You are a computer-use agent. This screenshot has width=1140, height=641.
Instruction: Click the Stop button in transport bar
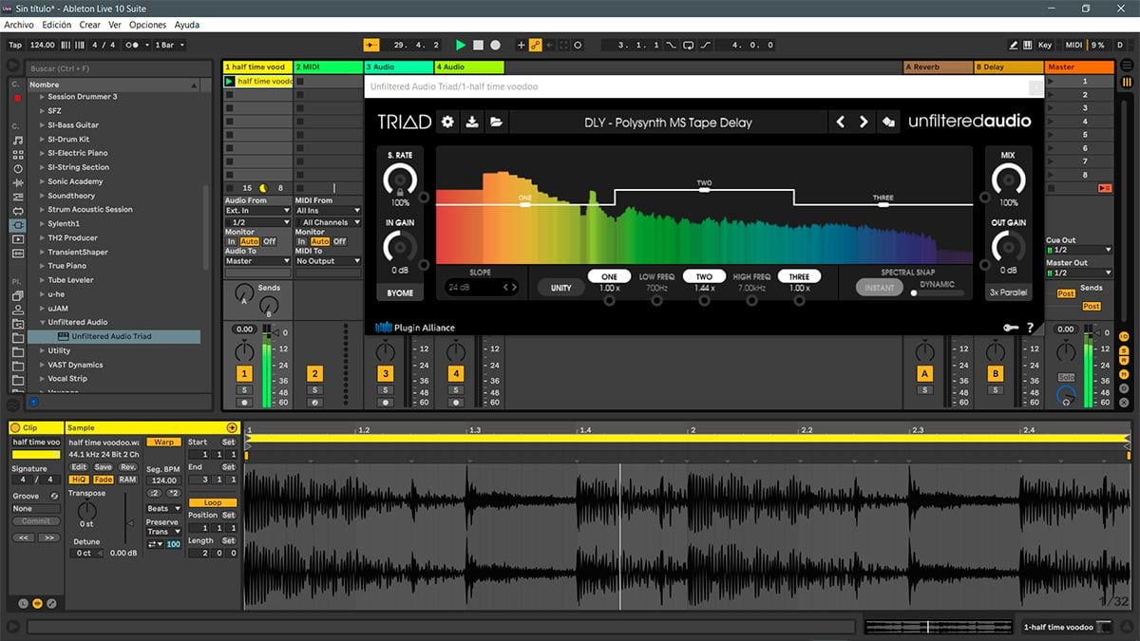478,45
